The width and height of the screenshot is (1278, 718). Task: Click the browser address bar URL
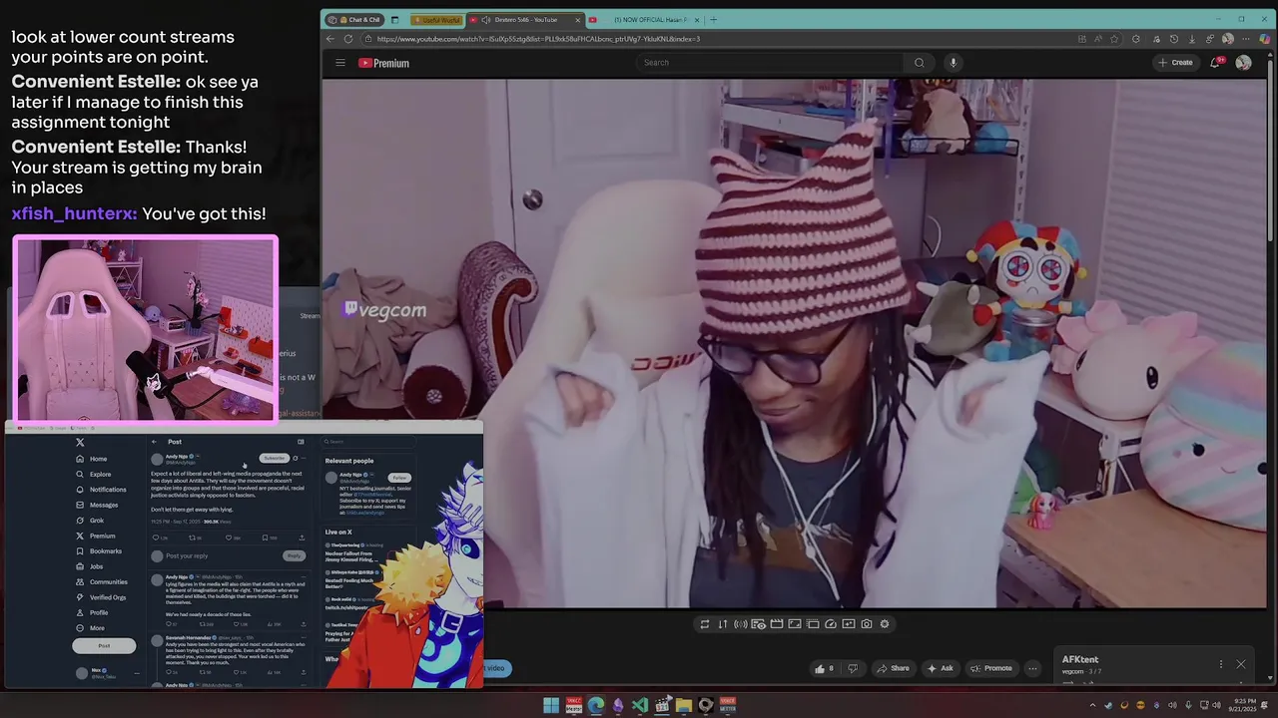pos(538,39)
